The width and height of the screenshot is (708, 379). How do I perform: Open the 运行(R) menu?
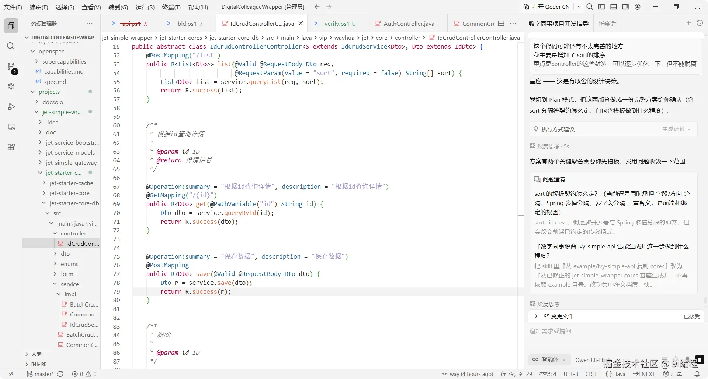145,7
